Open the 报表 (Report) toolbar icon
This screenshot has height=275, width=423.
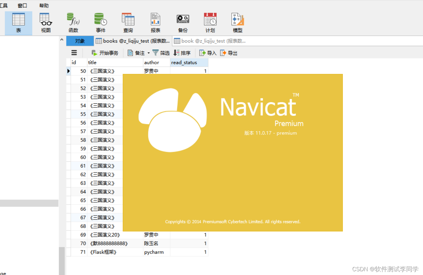pyautogui.click(x=155, y=23)
